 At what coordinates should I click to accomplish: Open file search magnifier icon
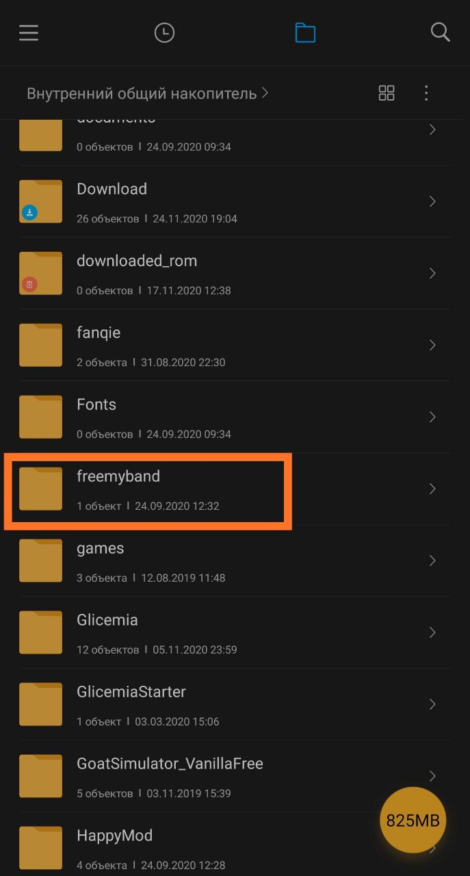(440, 32)
